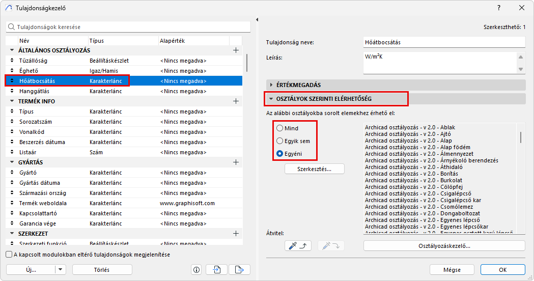Click the reorder handle of Gyártó row
This screenshot has height=281, width=534.
tap(12, 173)
